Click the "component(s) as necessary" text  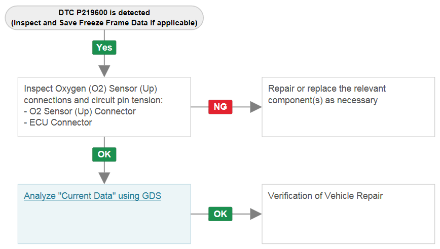(323, 100)
